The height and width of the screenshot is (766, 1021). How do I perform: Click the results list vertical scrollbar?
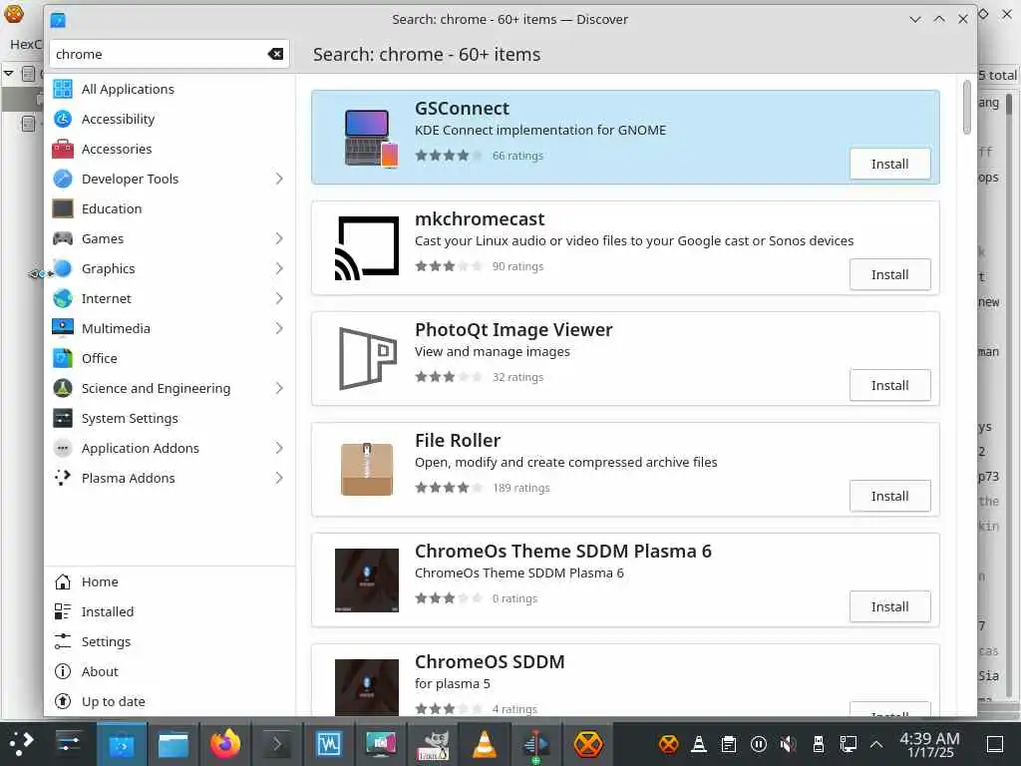coord(967,108)
